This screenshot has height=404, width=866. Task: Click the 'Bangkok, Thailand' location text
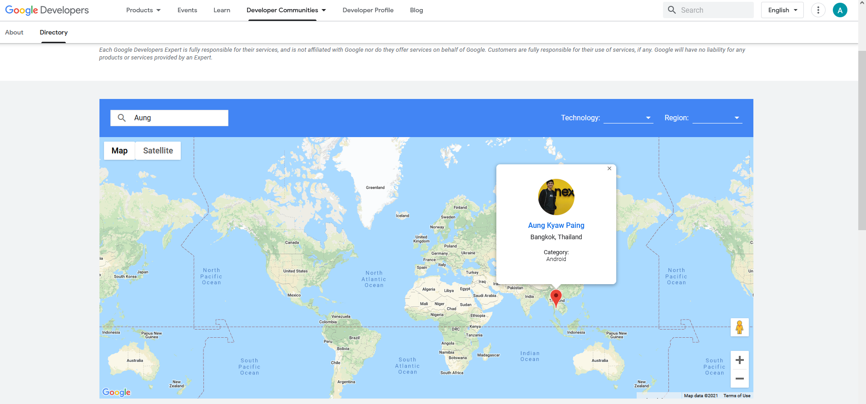(x=556, y=237)
